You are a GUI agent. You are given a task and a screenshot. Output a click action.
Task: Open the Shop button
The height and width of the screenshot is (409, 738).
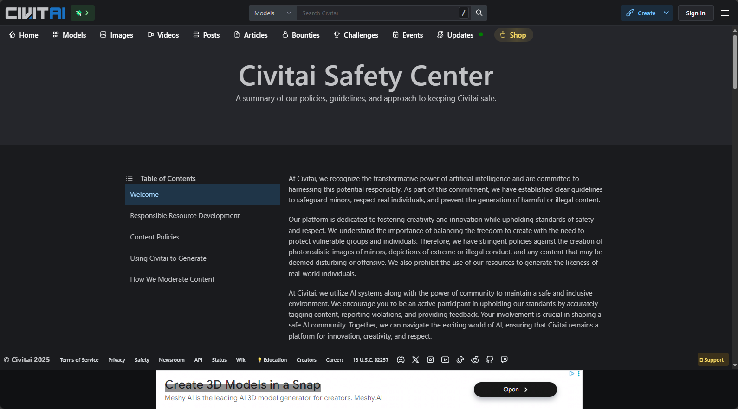513,35
